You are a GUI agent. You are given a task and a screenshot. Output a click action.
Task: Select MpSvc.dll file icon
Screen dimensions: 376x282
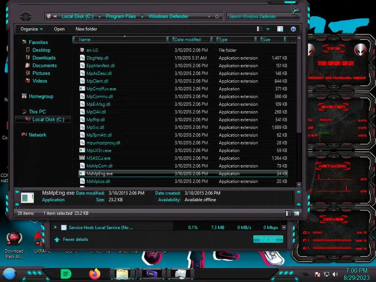[x=82, y=127]
